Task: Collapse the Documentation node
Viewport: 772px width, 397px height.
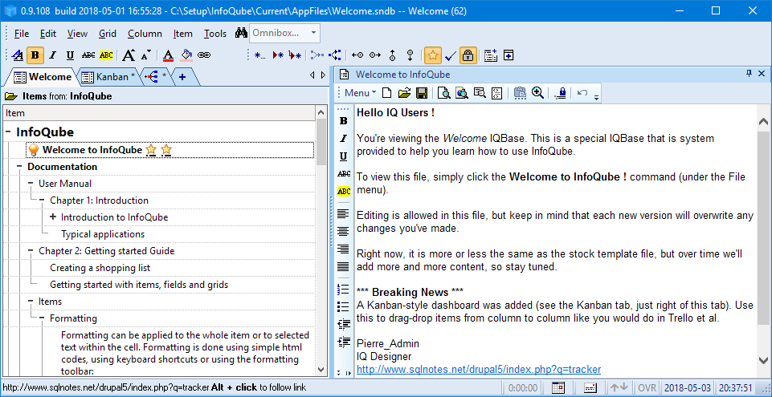Action: click(x=19, y=167)
